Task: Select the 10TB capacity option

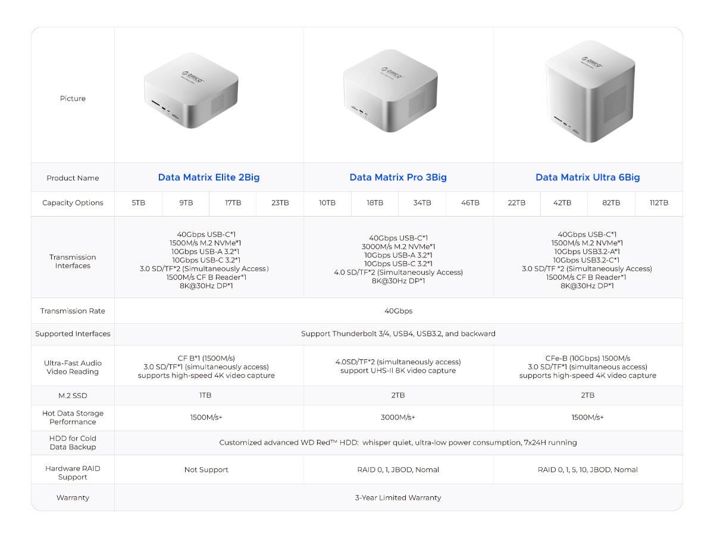Action: tap(327, 203)
